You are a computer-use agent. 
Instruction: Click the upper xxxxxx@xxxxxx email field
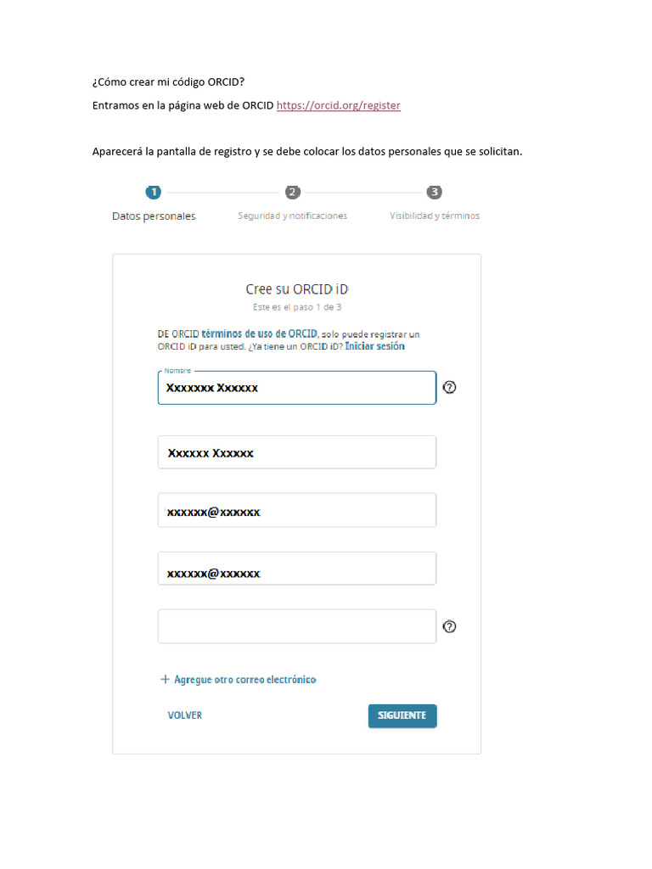[297, 511]
